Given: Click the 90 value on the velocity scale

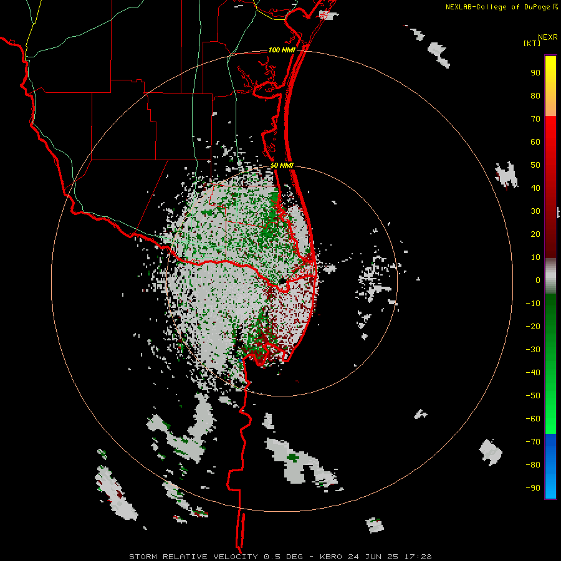Looking at the screenshot, I should [x=535, y=73].
